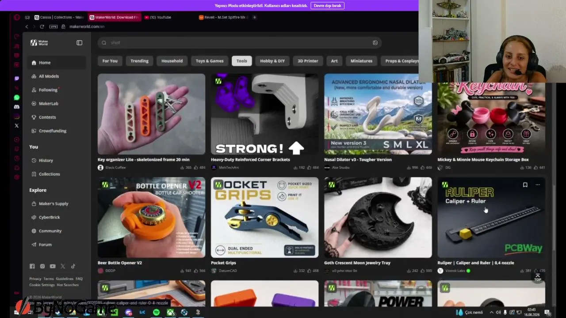Open MakerLab in sidebar

click(57, 104)
